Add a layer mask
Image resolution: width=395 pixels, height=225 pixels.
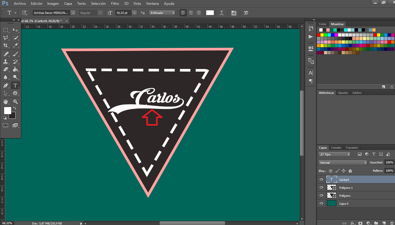(360, 223)
